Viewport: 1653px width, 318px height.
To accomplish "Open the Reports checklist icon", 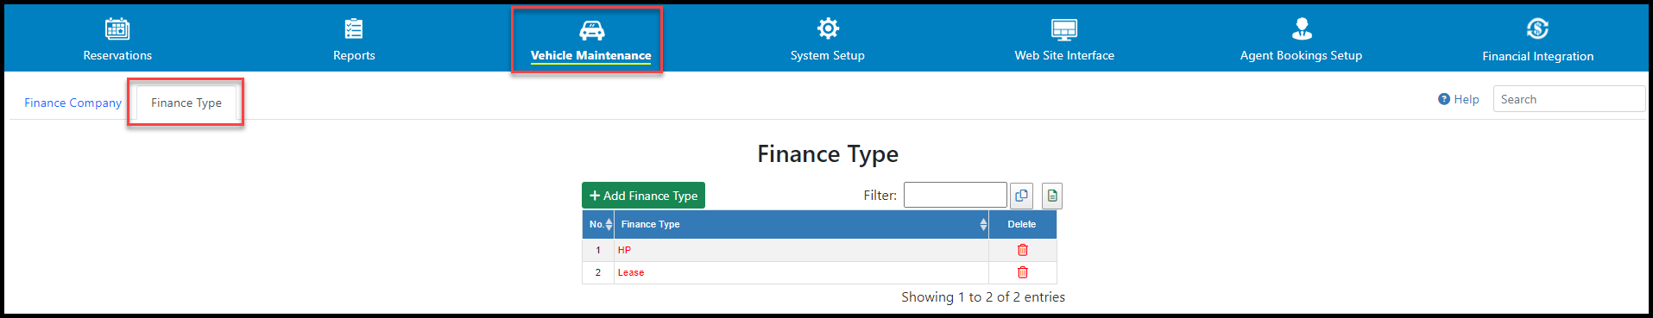I will (354, 29).
